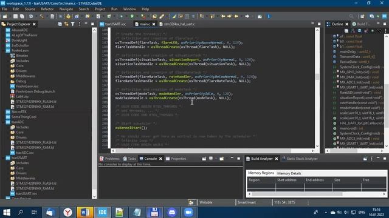The height and width of the screenshot is (218, 389).
Task: Click Open Console icon in Console view
Action: 221,159
